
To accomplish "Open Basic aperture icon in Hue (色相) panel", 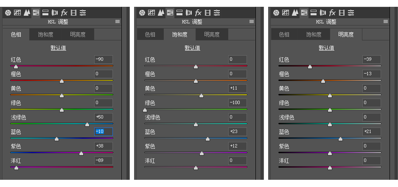I will tap(8, 13).
